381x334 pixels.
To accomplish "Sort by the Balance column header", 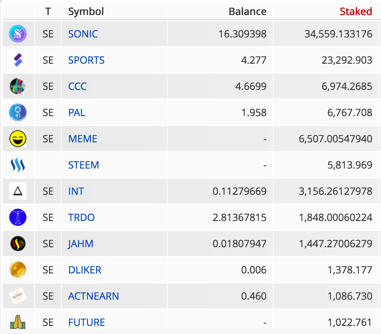I will (247, 12).
